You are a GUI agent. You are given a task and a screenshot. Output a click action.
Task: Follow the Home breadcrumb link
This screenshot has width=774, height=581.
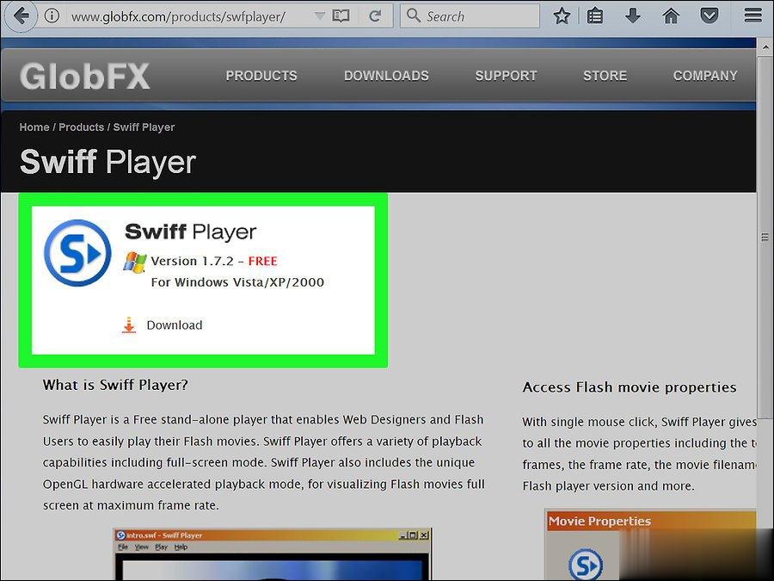click(x=34, y=127)
